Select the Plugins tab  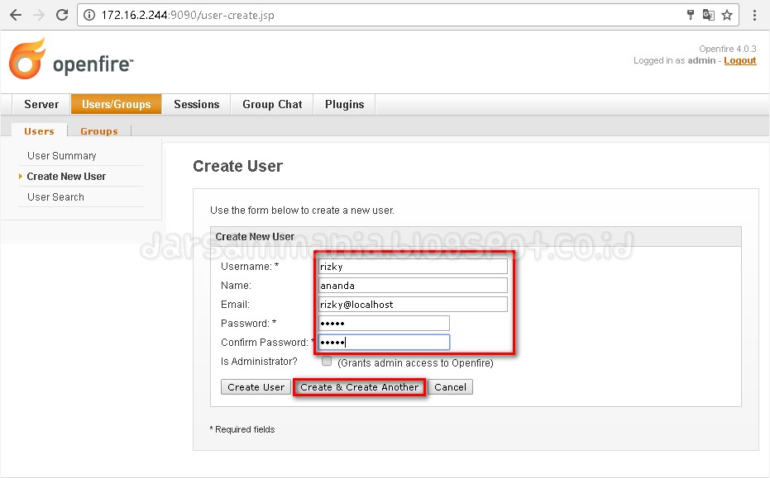(344, 104)
